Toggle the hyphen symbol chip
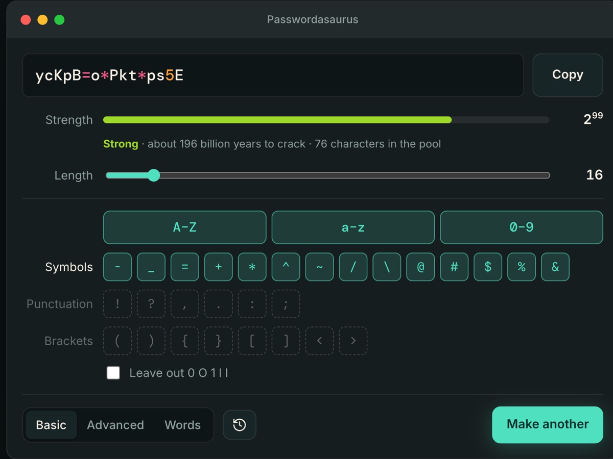Image resolution: width=613 pixels, height=459 pixels. (117, 267)
